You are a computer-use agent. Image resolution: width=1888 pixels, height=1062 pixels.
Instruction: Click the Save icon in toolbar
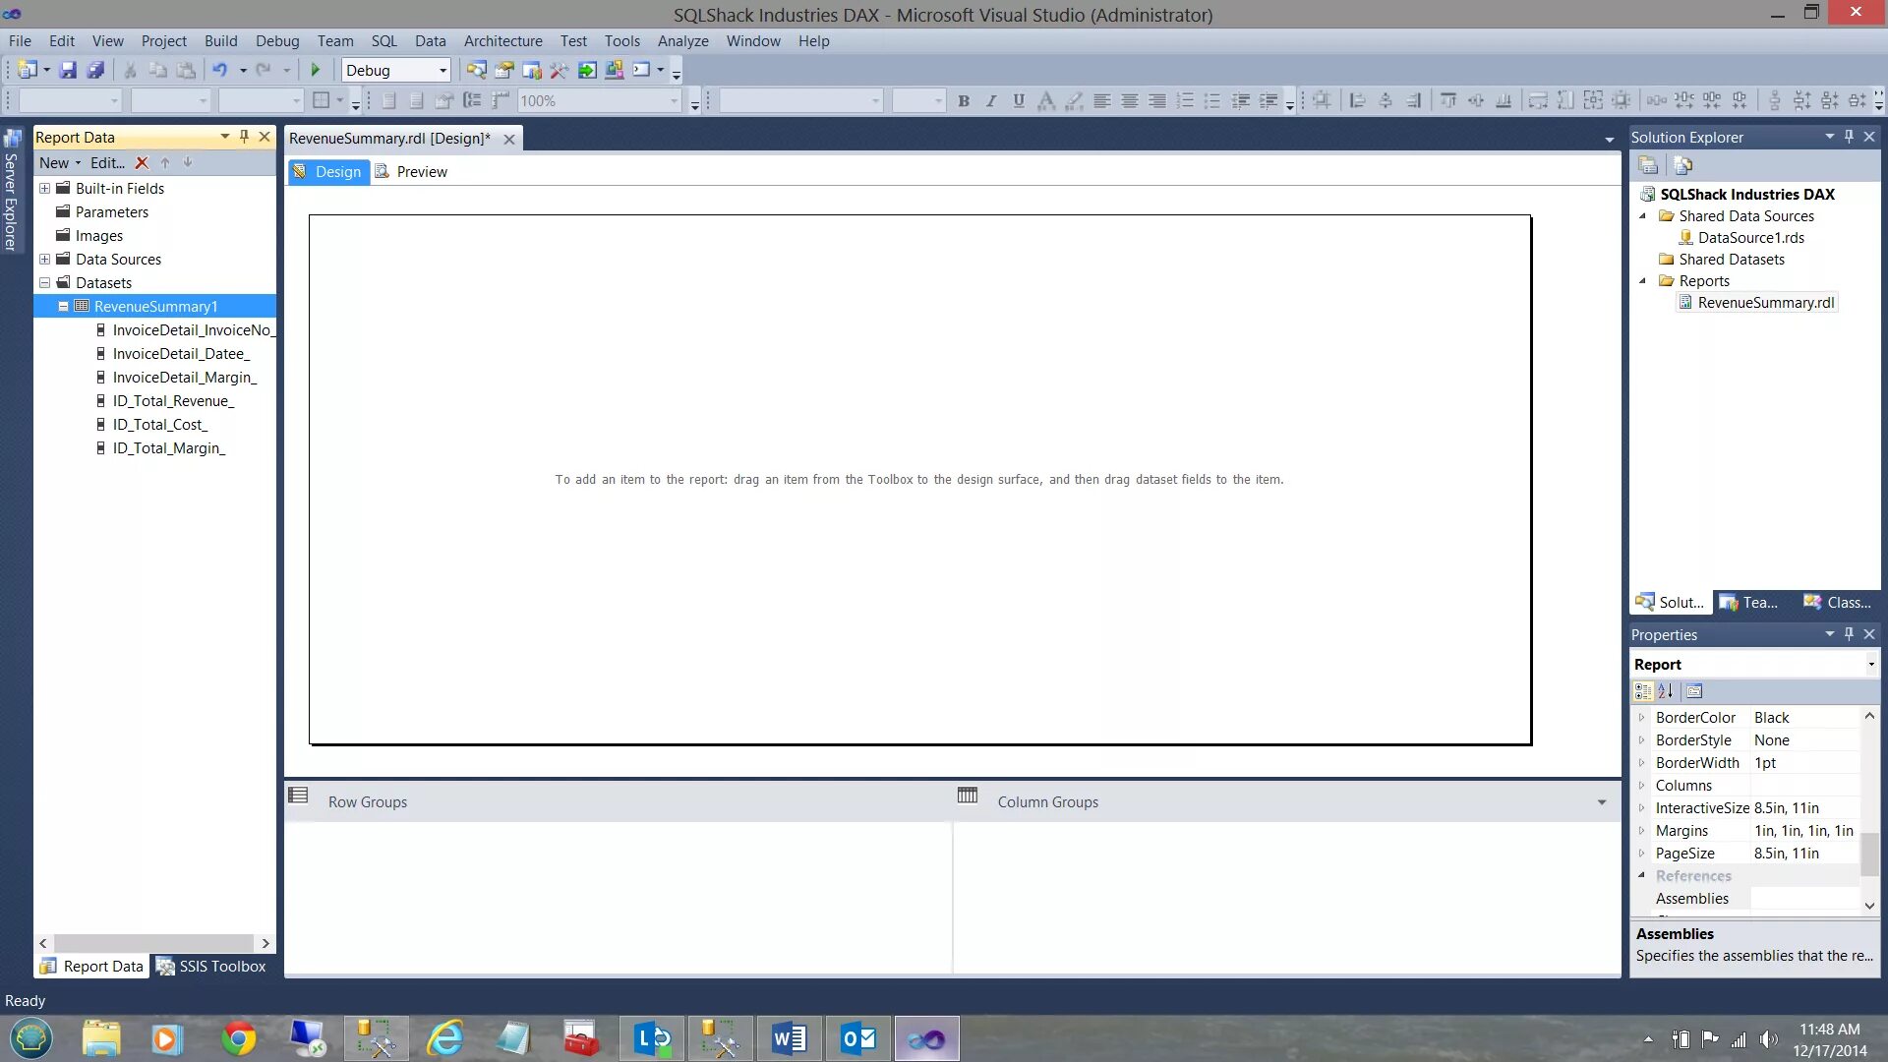click(68, 70)
